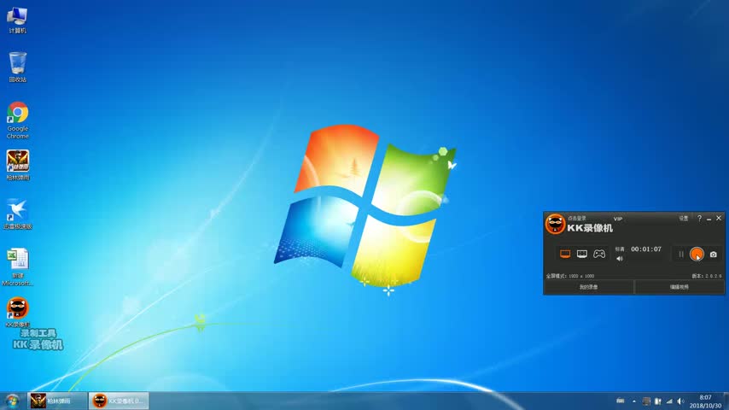
Task: Select the Computer desktop icon
Action: [x=17, y=20]
